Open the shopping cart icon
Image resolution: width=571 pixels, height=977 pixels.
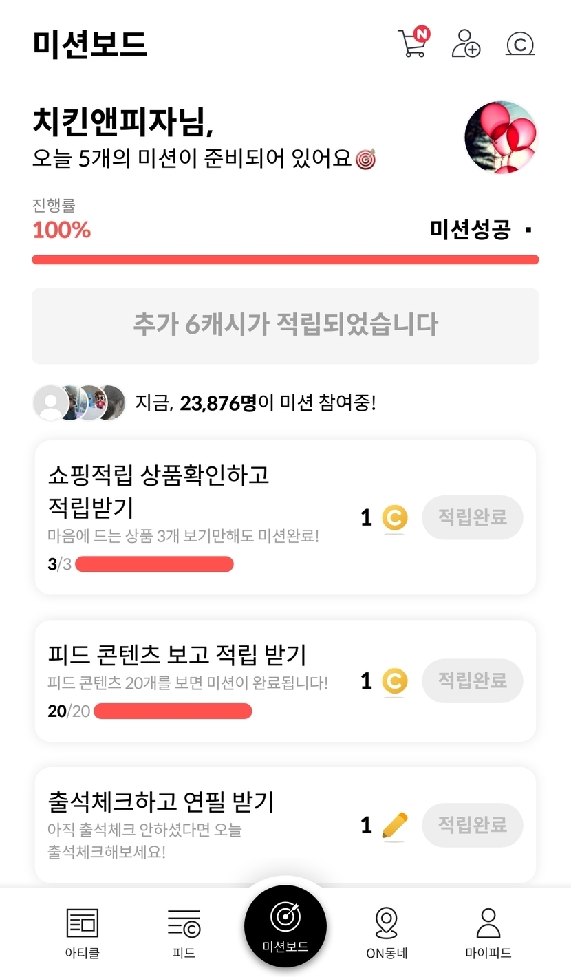[412, 43]
